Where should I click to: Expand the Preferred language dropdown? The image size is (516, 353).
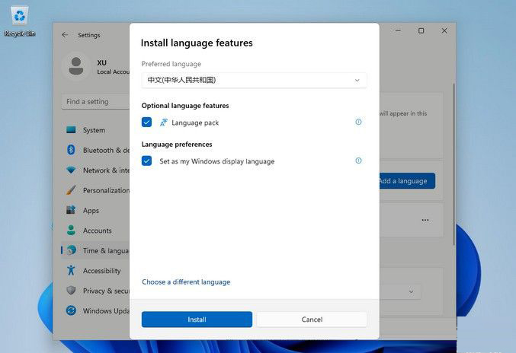click(254, 80)
